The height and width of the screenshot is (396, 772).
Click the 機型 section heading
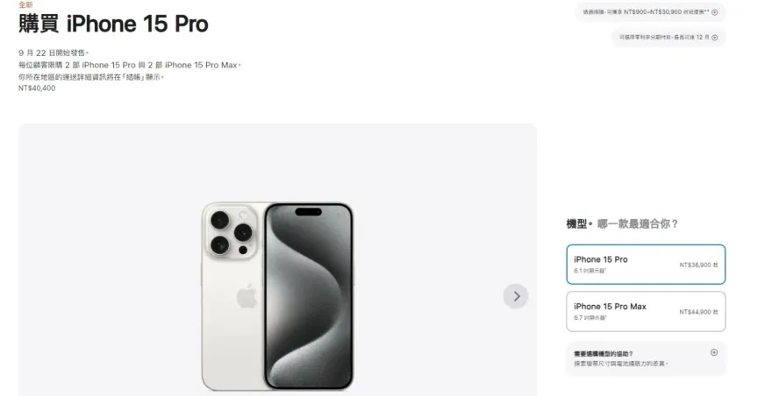[577, 223]
